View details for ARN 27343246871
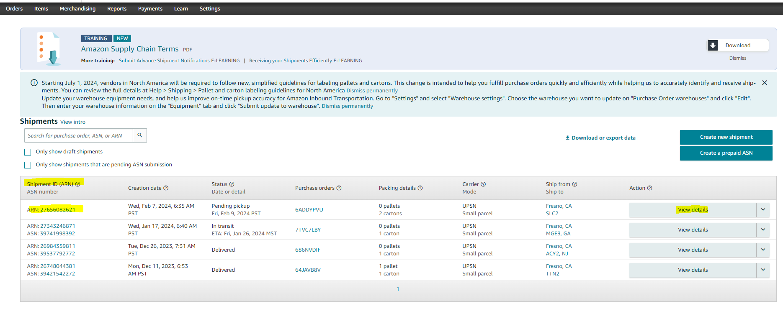The height and width of the screenshot is (311, 783). 693,230
